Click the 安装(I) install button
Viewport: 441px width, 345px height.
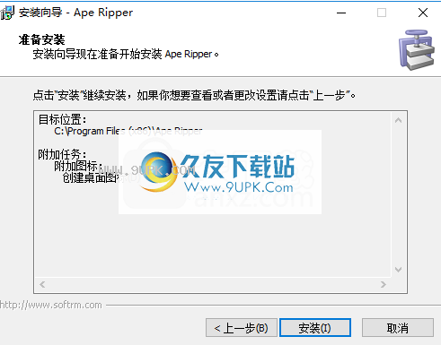click(315, 328)
